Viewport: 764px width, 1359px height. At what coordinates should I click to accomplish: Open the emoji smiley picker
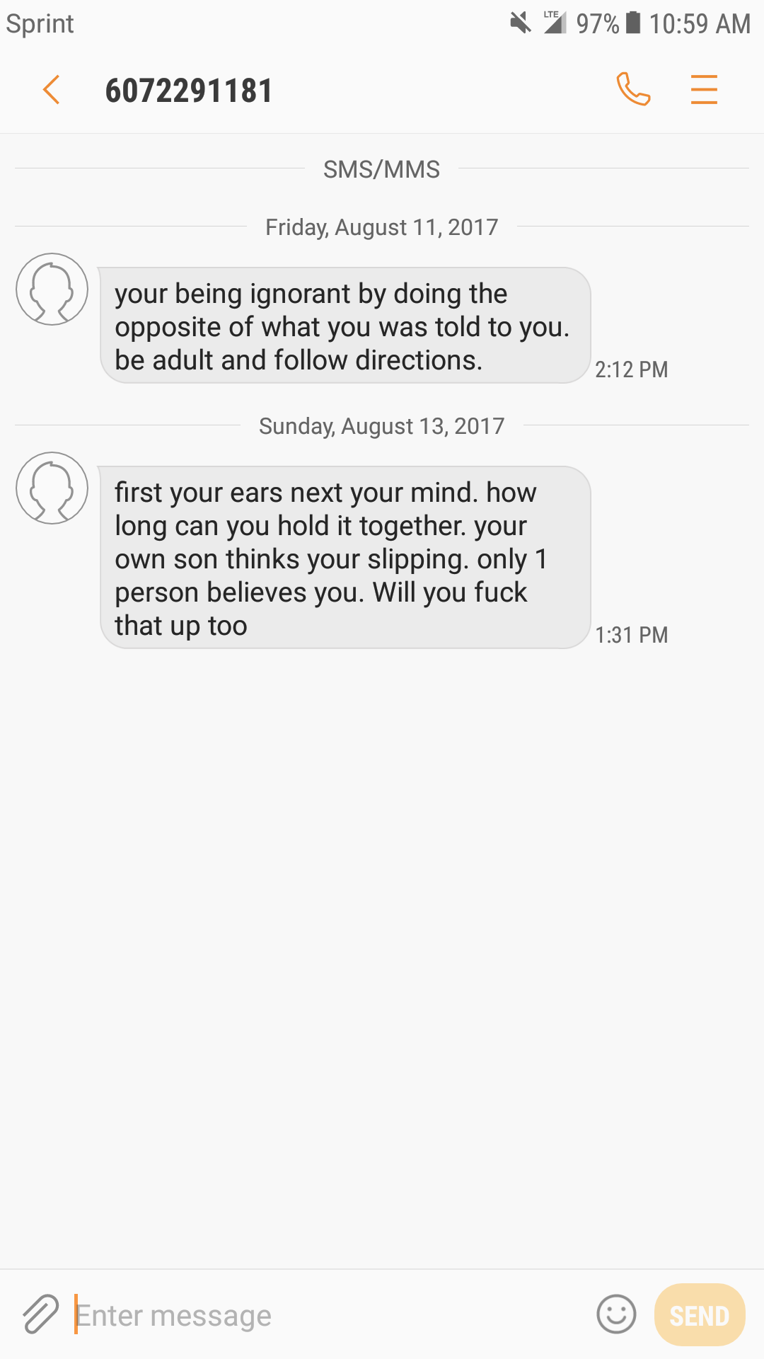tap(616, 1314)
